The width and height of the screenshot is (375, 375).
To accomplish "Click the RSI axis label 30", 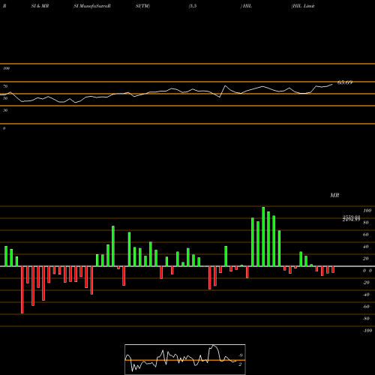I will [x=5, y=110].
